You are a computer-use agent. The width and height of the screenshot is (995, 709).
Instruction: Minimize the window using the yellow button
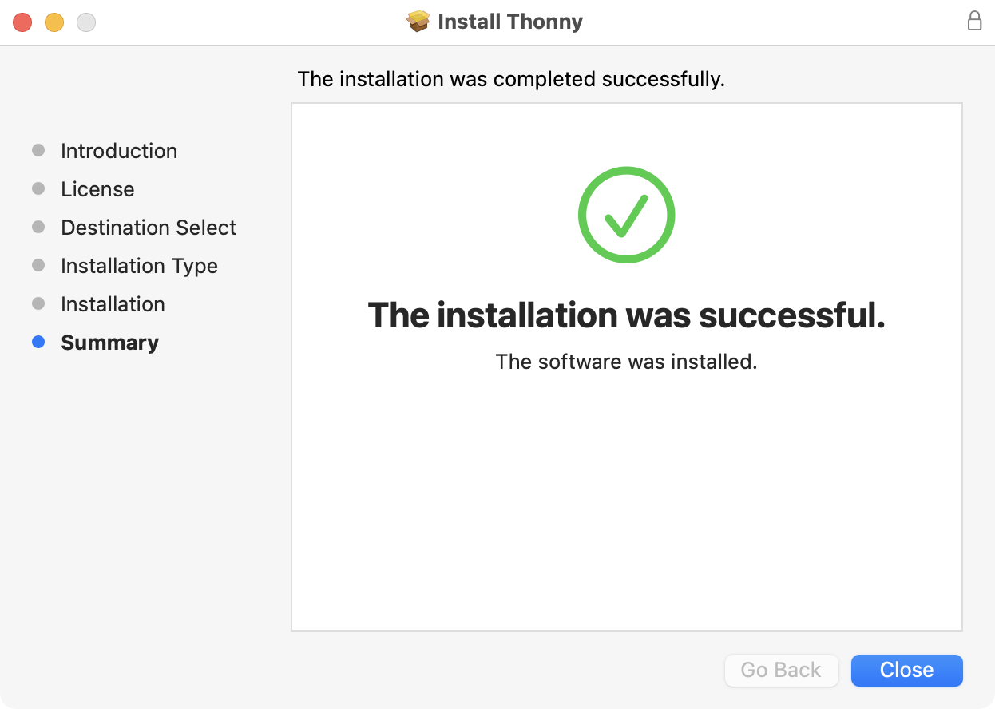pyautogui.click(x=54, y=22)
